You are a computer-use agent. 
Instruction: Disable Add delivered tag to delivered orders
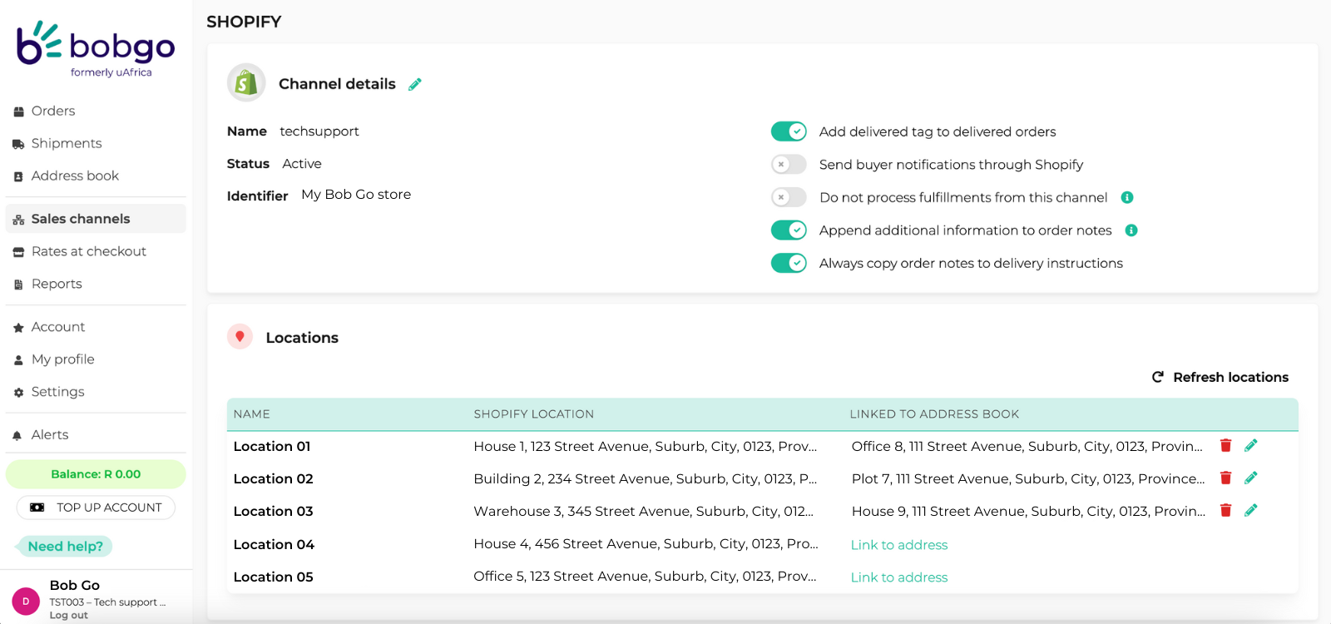point(789,131)
